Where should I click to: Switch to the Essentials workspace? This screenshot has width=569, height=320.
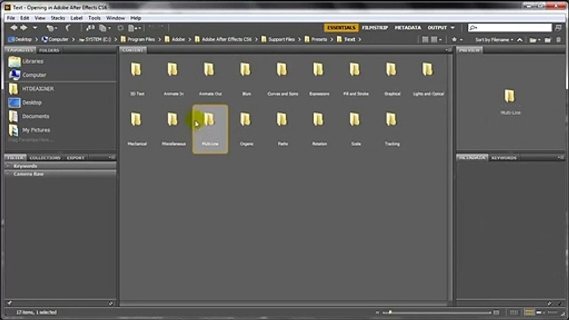point(341,28)
